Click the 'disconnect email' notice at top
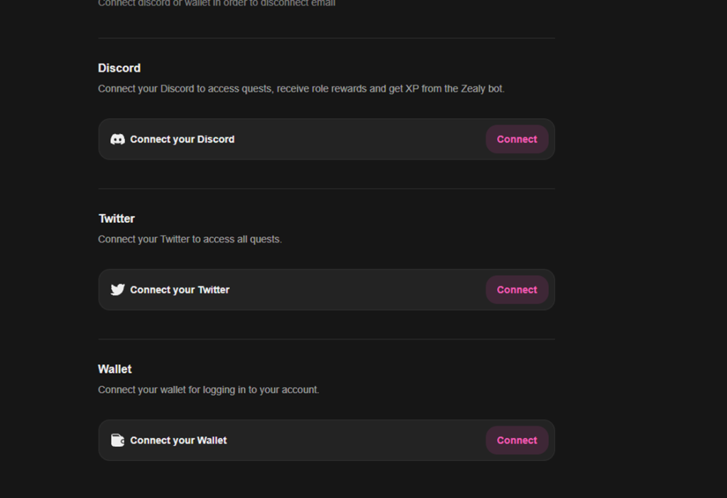 pos(217,4)
